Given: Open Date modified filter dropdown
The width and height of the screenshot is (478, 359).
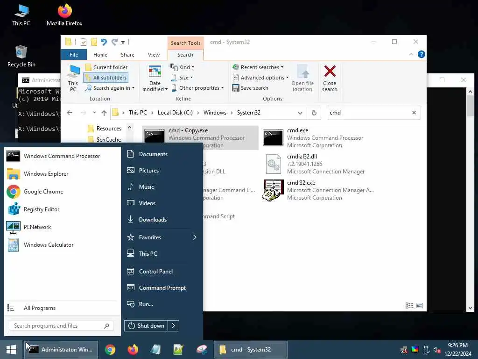Looking at the screenshot, I should [x=155, y=79].
